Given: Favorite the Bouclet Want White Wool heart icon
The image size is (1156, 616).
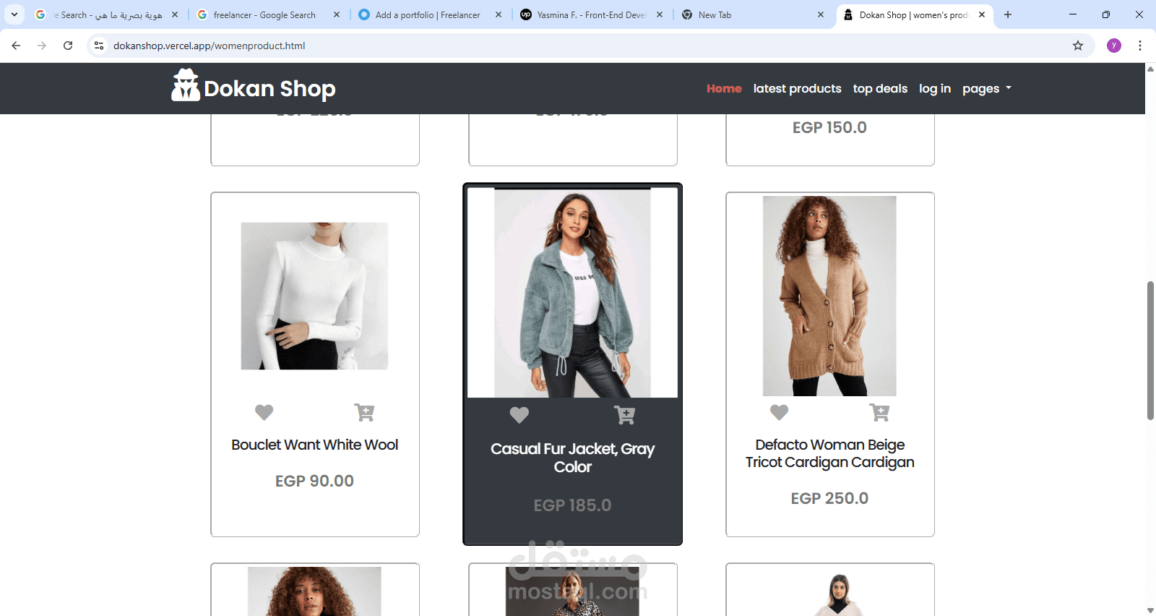Looking at the screenshot, I should (x=264, y=412).
